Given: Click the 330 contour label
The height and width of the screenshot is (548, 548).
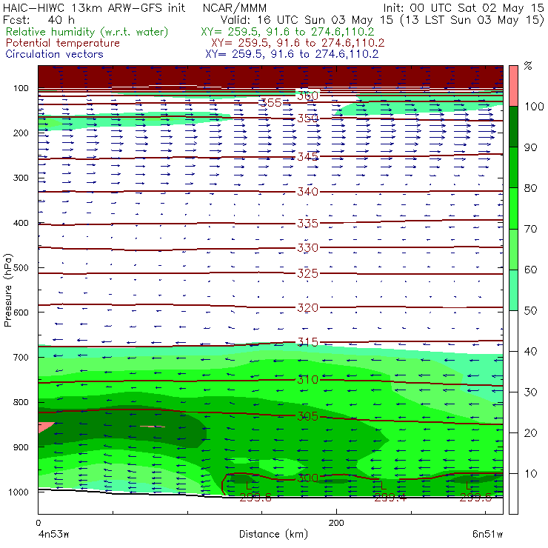Looking at the screenshot, I should tap(307, 248).
